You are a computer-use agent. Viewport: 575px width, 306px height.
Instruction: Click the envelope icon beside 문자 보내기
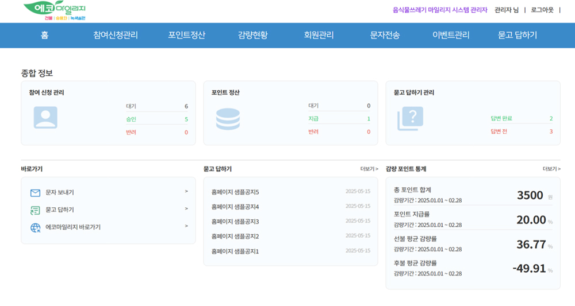[x=35, y=193]
